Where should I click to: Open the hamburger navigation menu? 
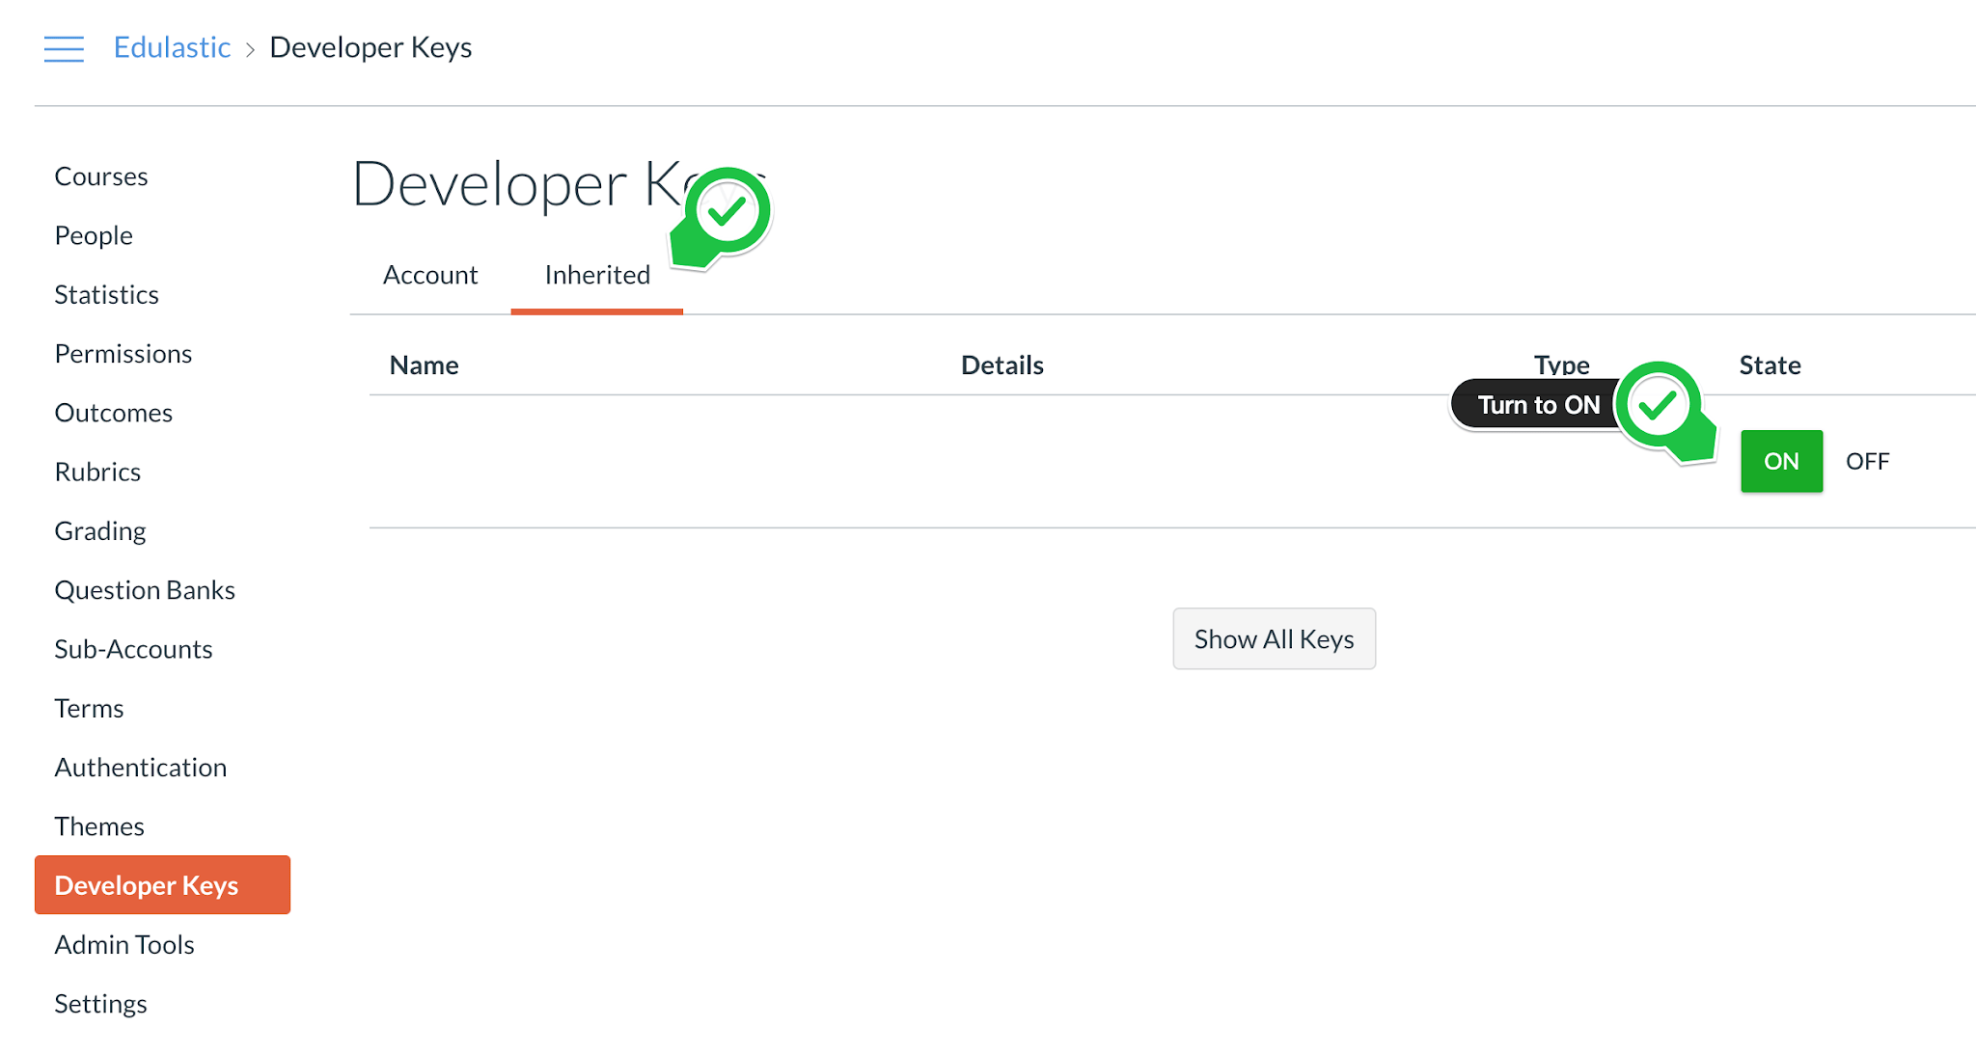64,48
